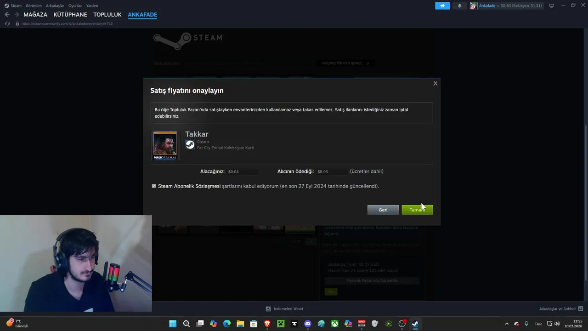
Task: Click the 'Far Cry Primal Koleksiyon Kartı' text
Action: click(x=226, y=148)
